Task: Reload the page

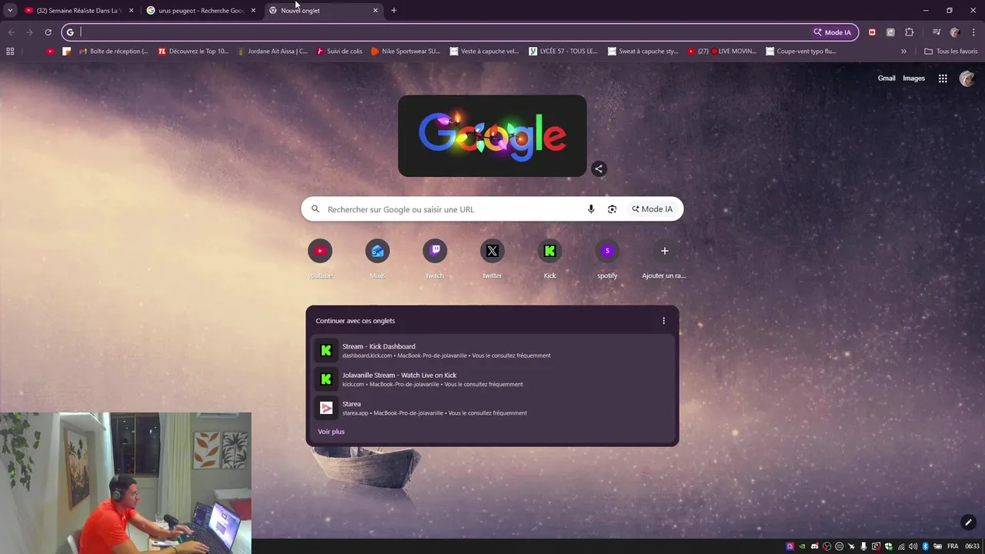Action: click(x=48, y=32)
